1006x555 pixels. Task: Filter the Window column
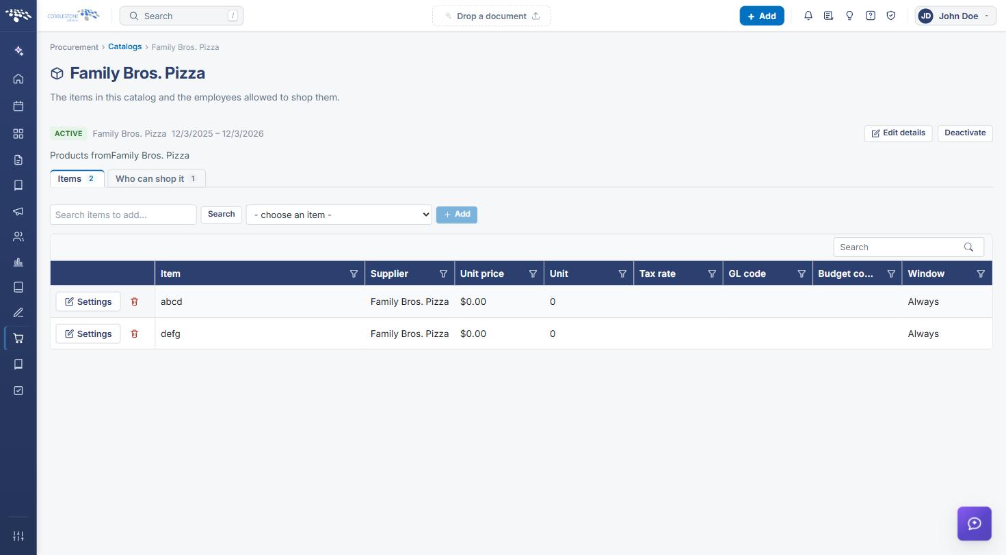point(981,273)
